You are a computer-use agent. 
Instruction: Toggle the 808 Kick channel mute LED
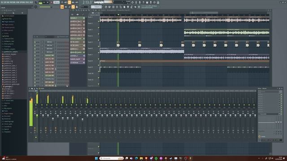pos(35,42)
